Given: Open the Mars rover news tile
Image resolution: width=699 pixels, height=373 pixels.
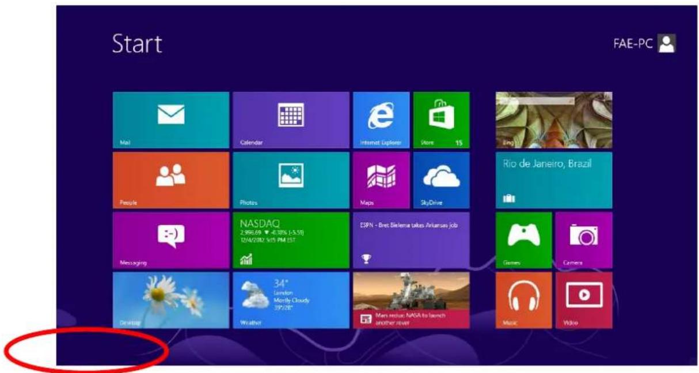Looking at the screenshot, I should coord(411,300).
